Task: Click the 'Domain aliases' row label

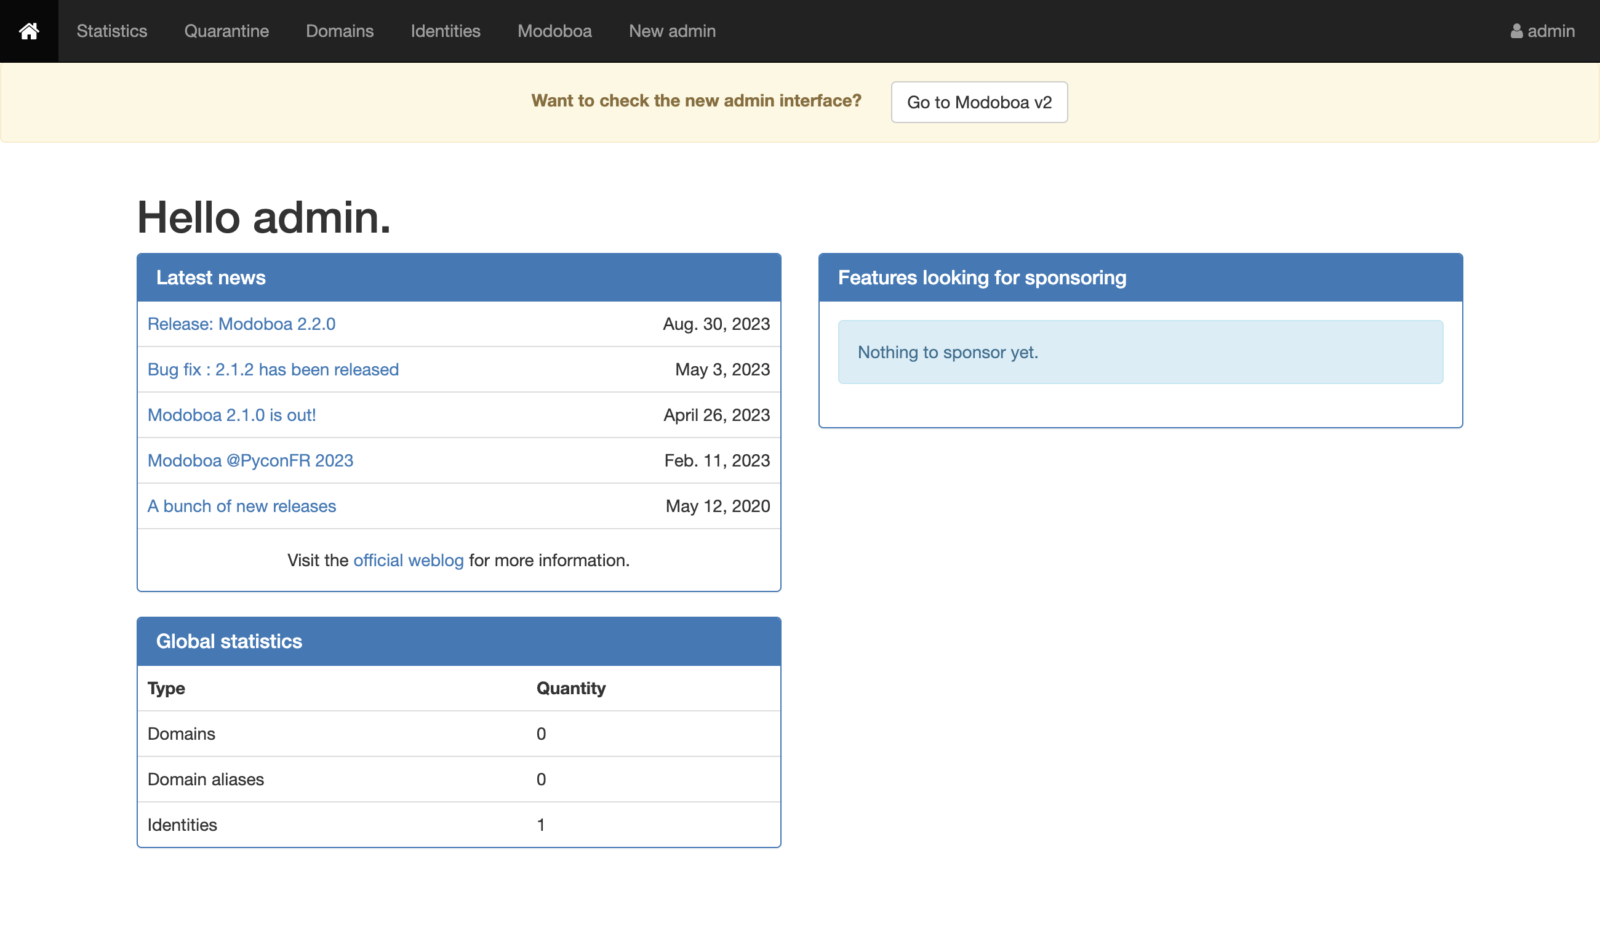Action: click(x=206, y=779)
